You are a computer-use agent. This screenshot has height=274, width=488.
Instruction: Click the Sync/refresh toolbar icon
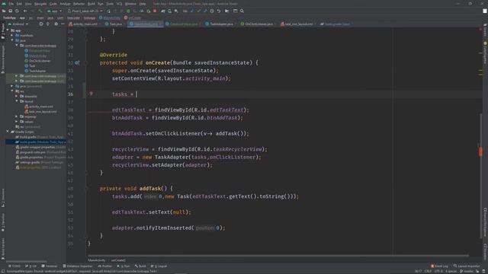point(17,11)
